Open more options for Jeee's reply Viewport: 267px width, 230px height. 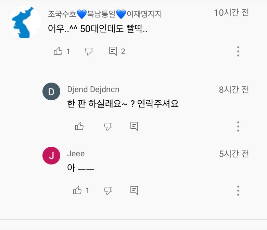(x=238, y=190)
